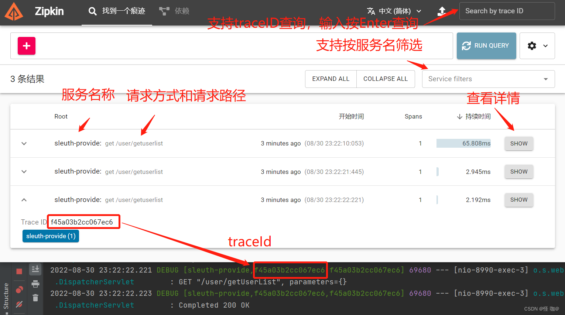Image resolution: width=565 pixels, height=315 pixels.
Task: Click trace ID f45a03b2cc067ec6 text
Action: click(82, 222)
